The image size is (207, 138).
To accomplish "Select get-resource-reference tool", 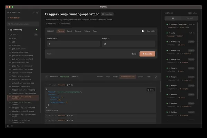I will pos(22,56).
